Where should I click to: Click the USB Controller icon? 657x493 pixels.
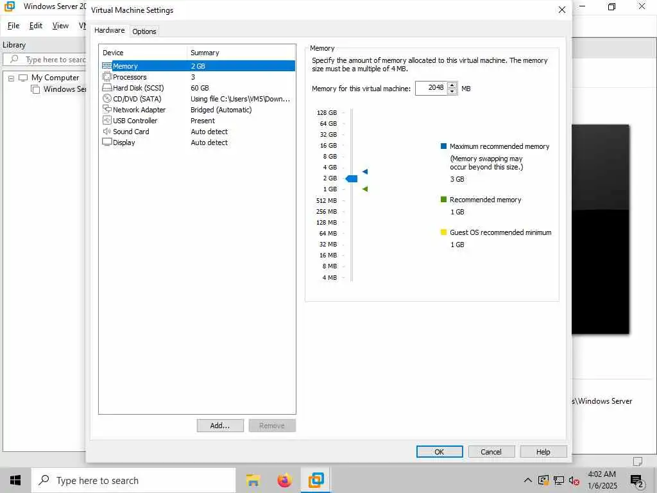(107, 120)
